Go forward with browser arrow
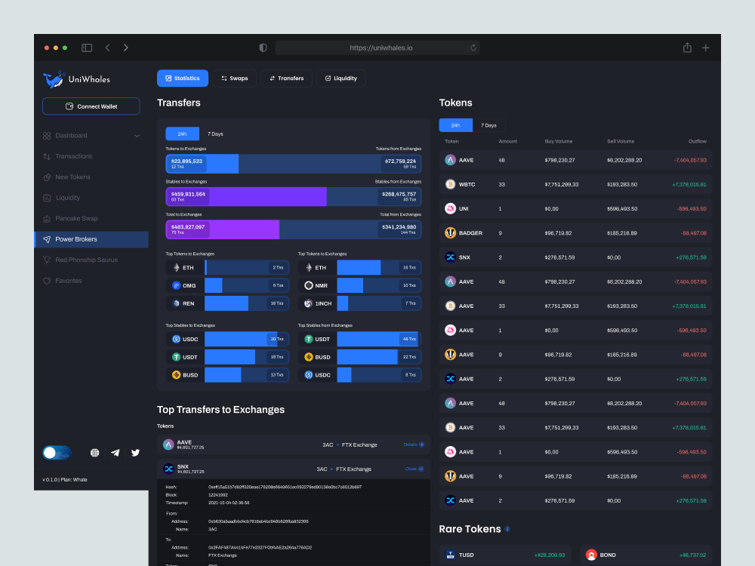Screen dimensions: 755x566 point(125,48)
